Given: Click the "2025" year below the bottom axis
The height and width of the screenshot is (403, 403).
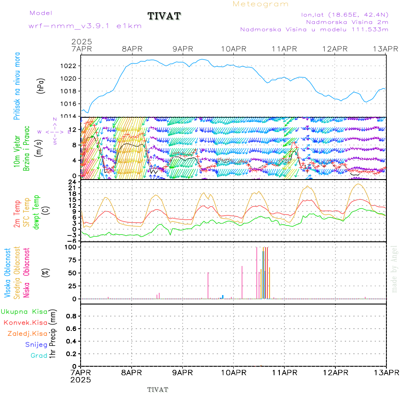Looking at the screenshot, I should tap(81, 380).
